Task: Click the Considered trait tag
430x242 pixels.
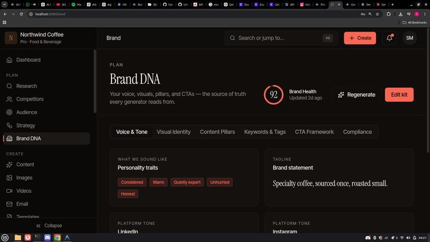Action: [x=132, y=182]
